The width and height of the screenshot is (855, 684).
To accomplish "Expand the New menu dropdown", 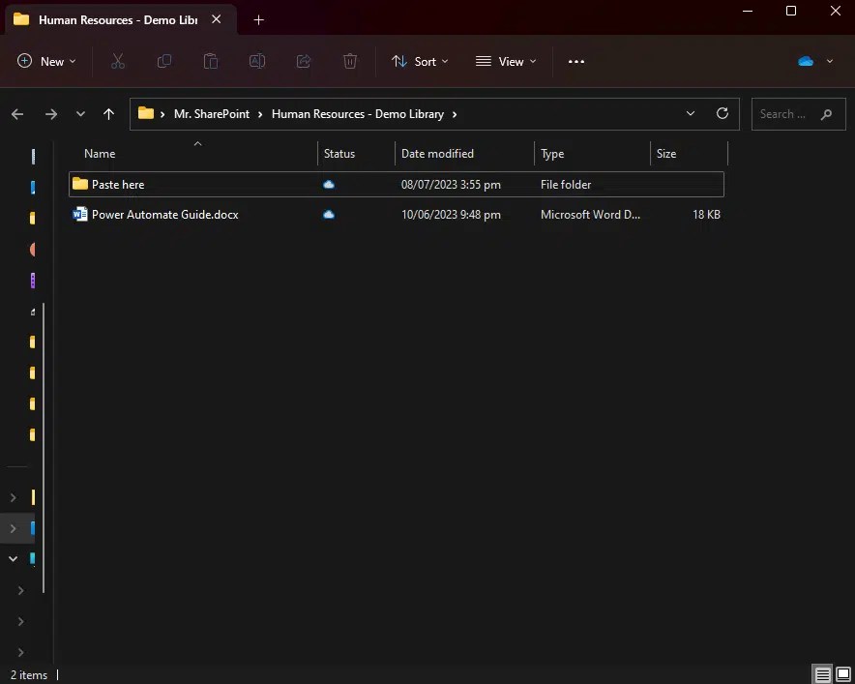I will [x=45, y=61].
